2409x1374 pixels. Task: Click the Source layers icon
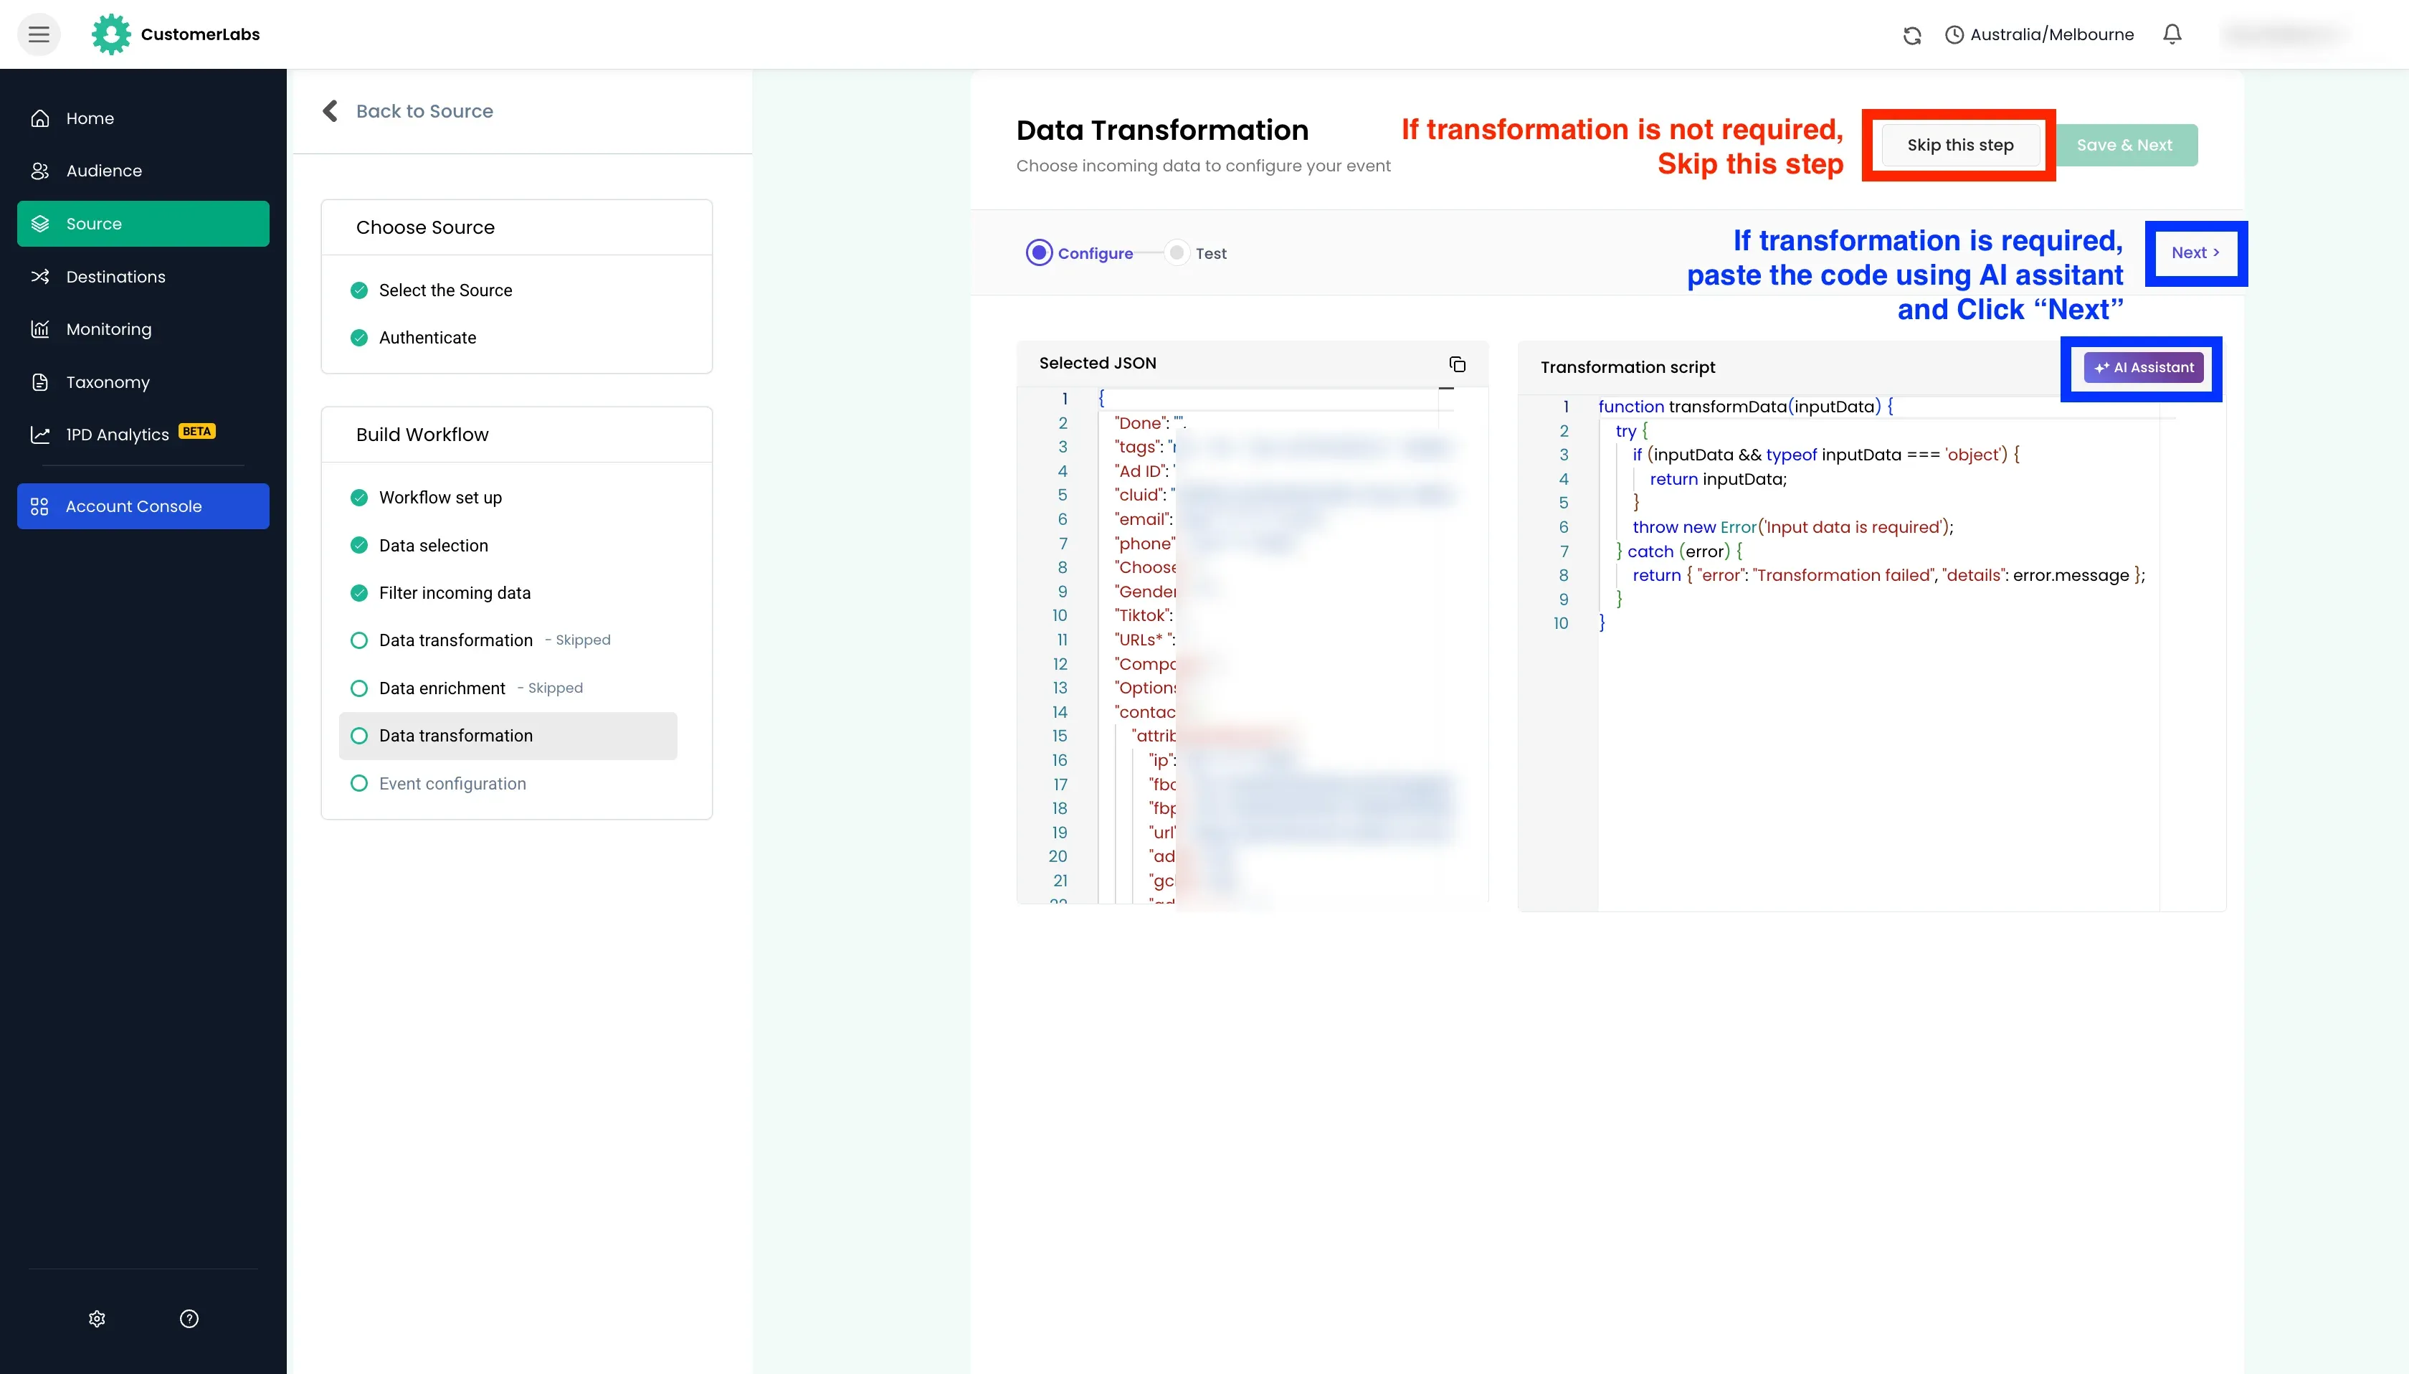(x=39, y=224)
